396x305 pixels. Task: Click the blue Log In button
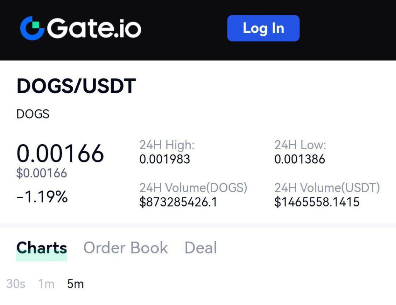263,28
